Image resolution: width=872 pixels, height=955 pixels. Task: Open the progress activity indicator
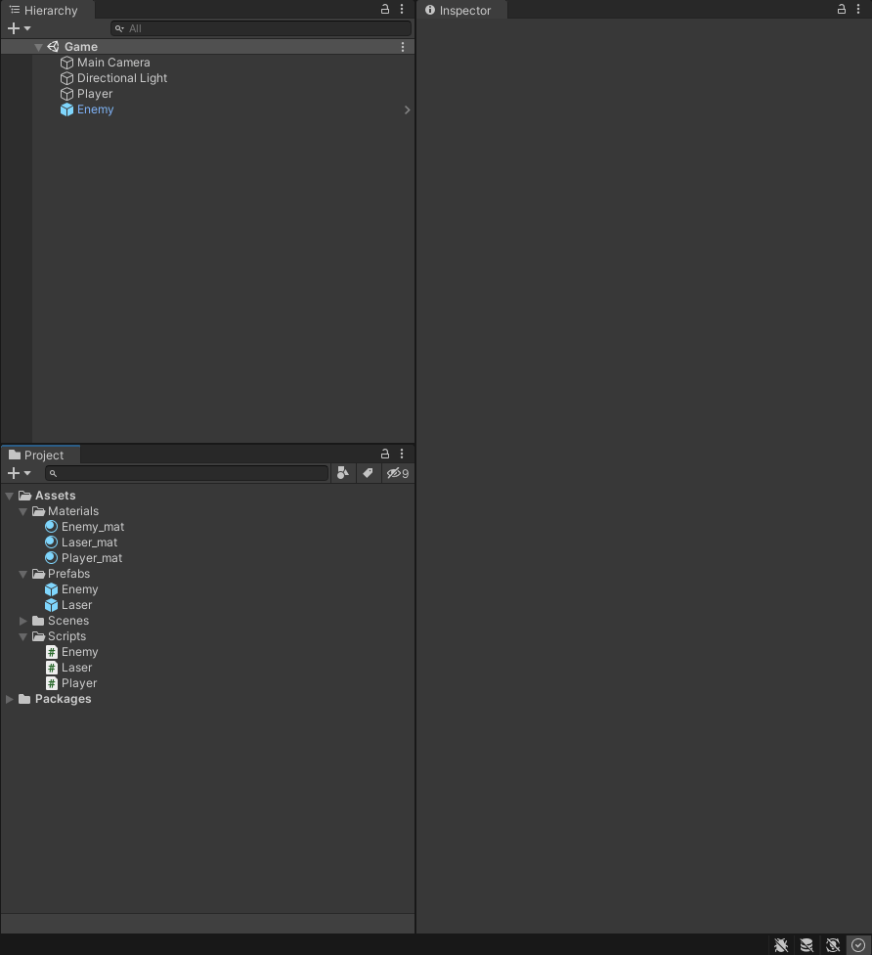858,945
